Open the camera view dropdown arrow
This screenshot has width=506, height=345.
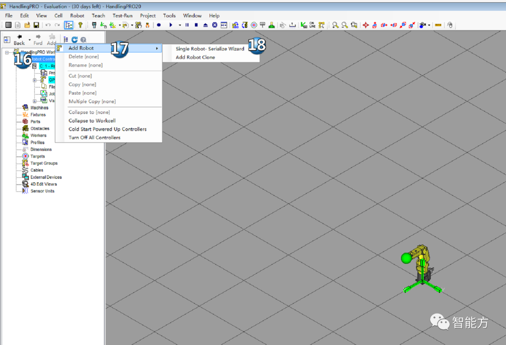click(x=429, y=25)
